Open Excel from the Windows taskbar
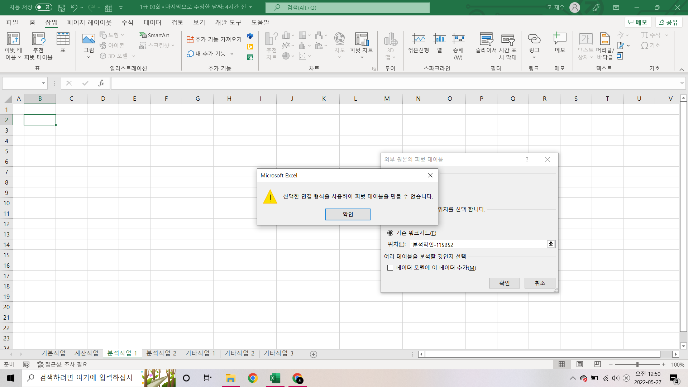688x387 pixels. [x=275, y=378]
